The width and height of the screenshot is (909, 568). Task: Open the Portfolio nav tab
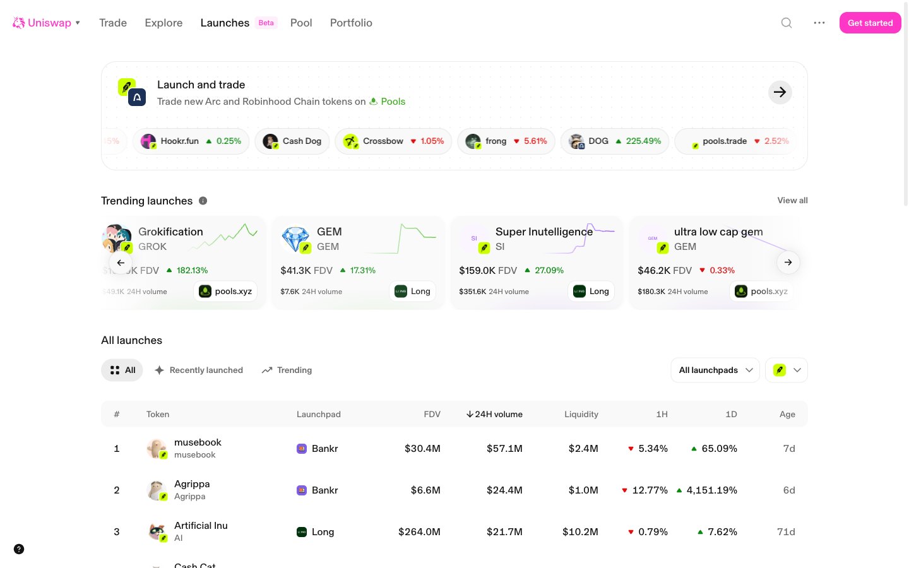(x=351, y=23)
